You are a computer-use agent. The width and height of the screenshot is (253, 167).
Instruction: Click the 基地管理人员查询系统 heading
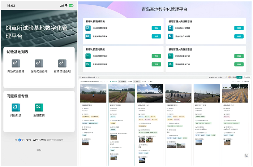[180, 49]
